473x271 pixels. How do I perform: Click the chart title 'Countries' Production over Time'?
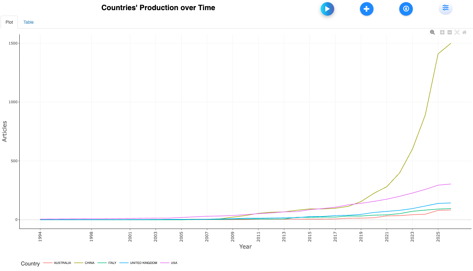[x=158, y=8]
